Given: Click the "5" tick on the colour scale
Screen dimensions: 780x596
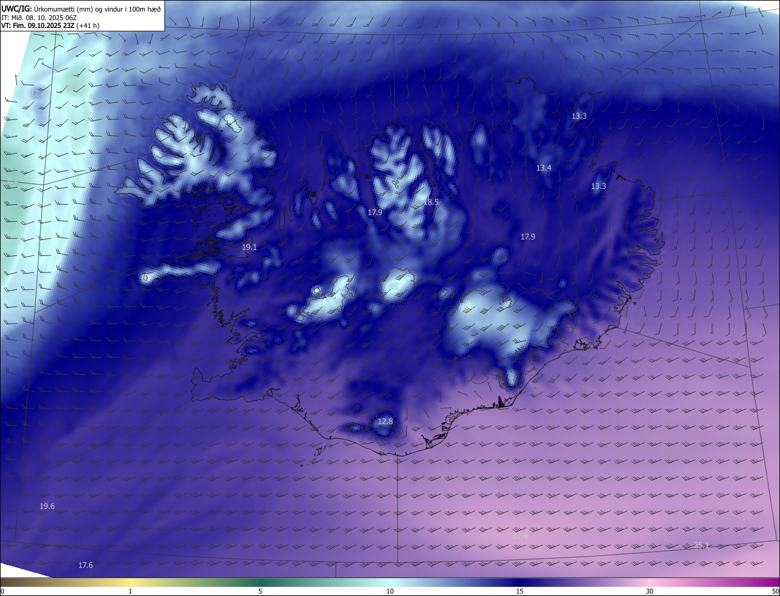Looking at the screenshot, I should 260,591.
